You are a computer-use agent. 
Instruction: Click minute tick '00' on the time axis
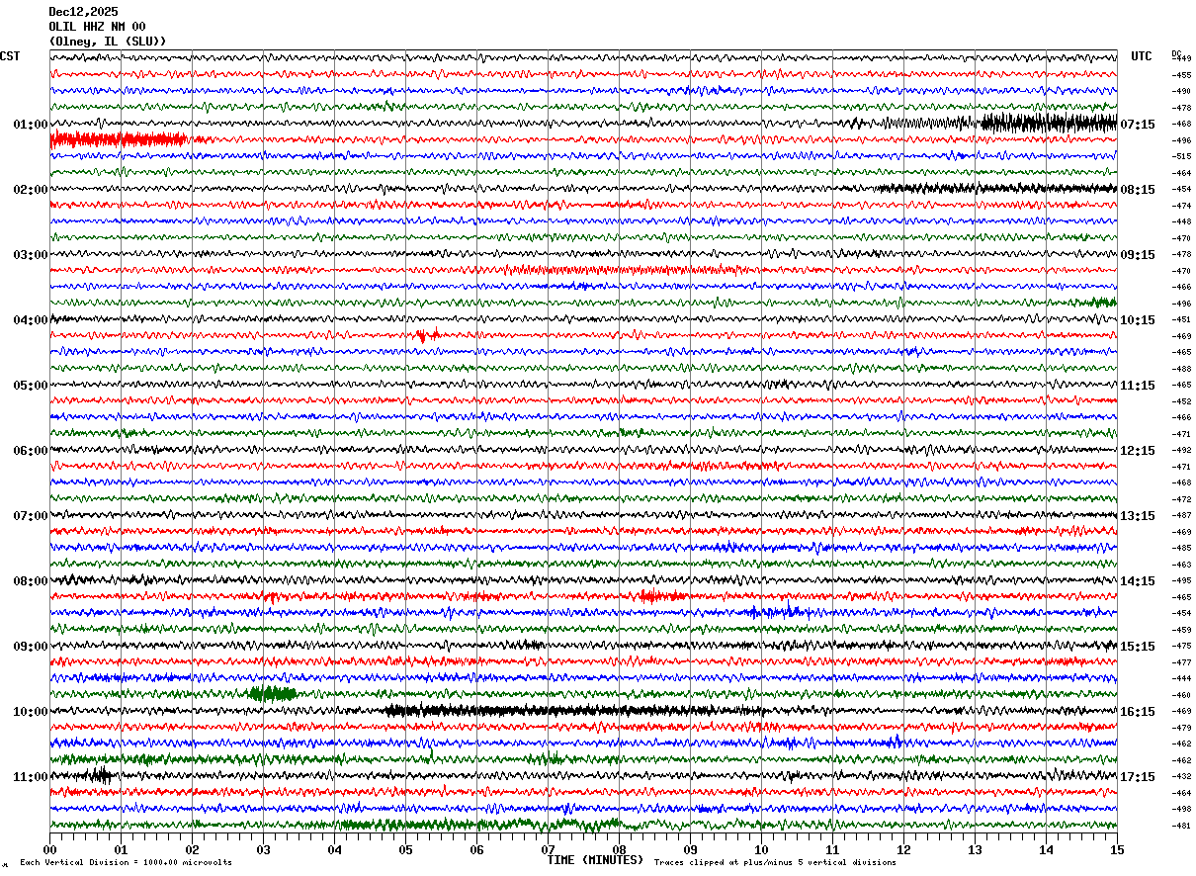49,849
